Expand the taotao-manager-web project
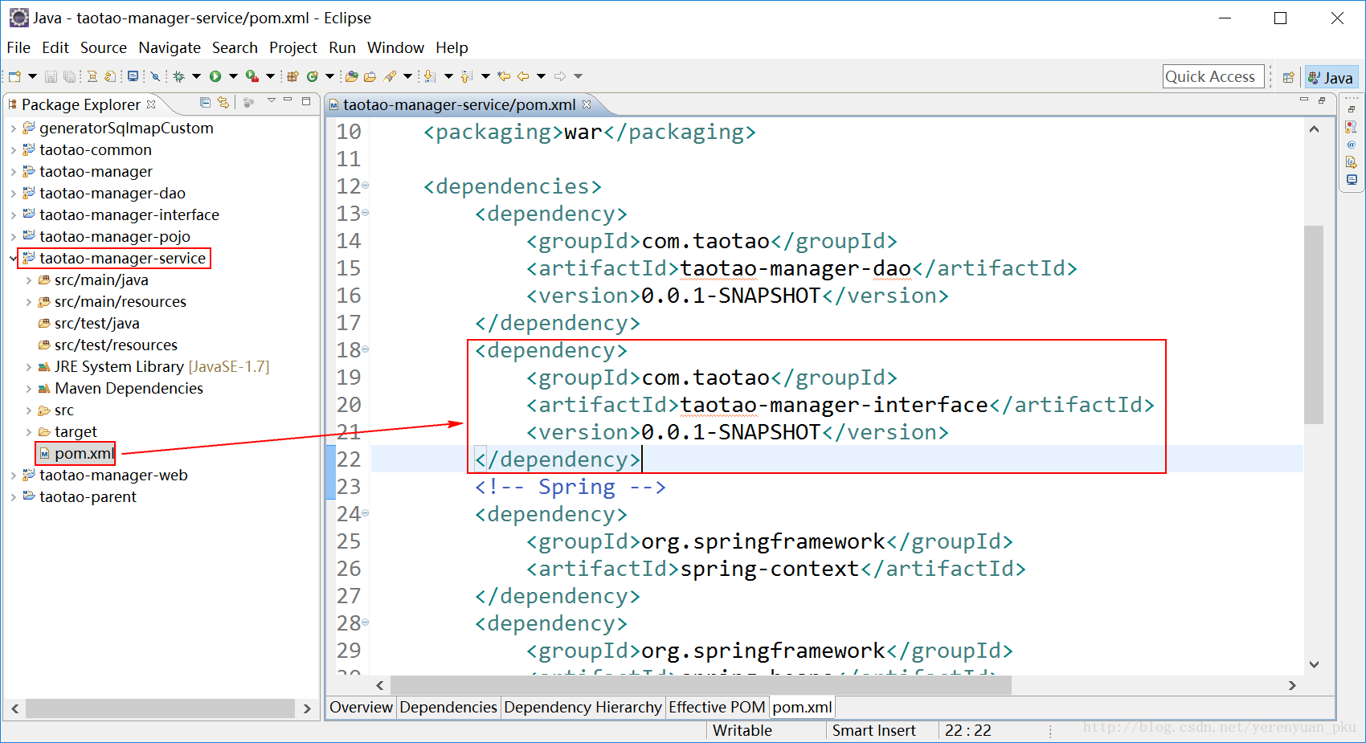This screenshot has width=1366, height=743. (x=13, y=476)
